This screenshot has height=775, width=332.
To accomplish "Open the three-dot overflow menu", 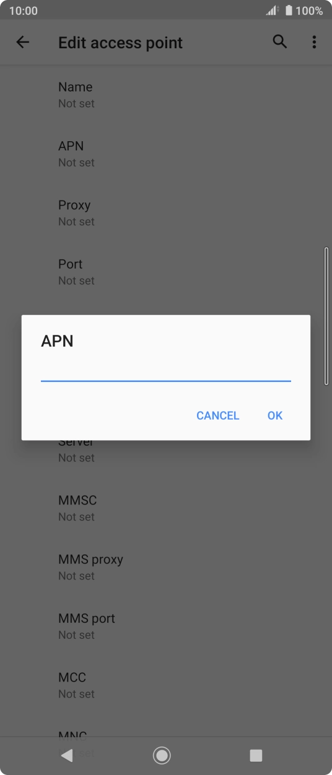I will [314, 42].
